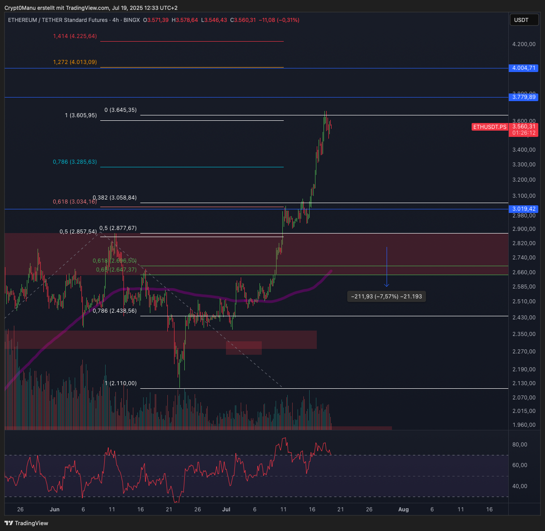Click 2.190,00 on the price axis
The width and height of the screenshot is (545, 531).
(x=524, y=369)
